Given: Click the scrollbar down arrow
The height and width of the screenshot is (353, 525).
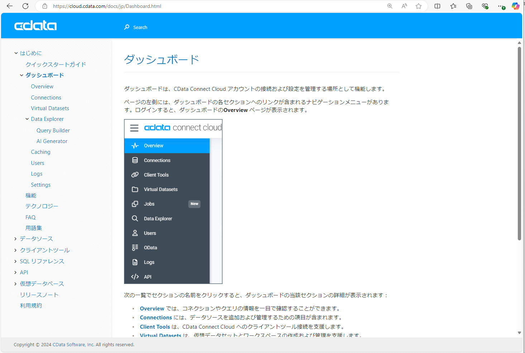Looking at the screenshot, I should point(519,333).
